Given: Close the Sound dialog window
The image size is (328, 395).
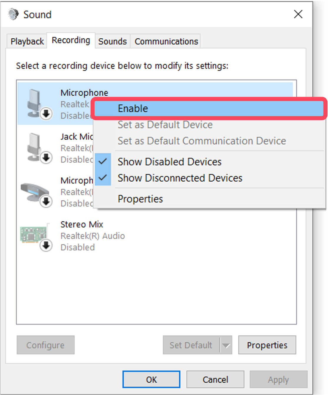Looking at the screenshot, I should tap(298, 14).
